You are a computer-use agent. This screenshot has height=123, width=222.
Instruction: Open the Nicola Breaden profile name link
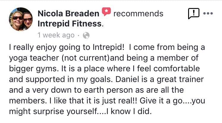(68, 14)
